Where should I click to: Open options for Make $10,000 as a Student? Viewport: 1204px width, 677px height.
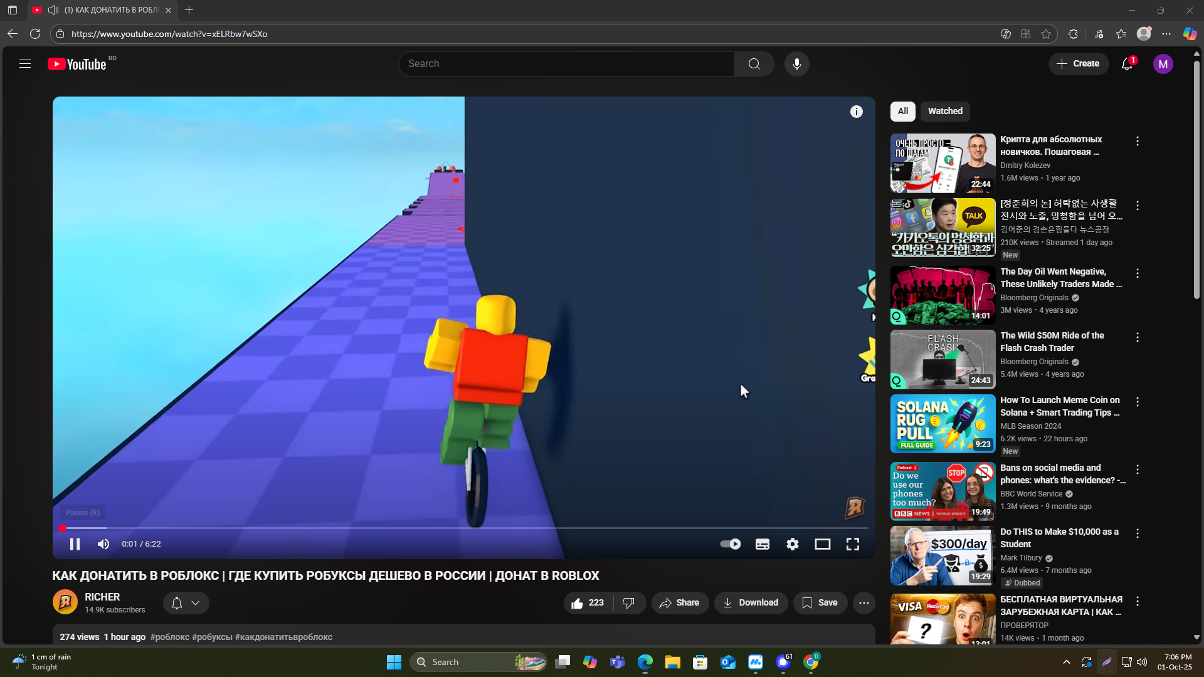1138,533
